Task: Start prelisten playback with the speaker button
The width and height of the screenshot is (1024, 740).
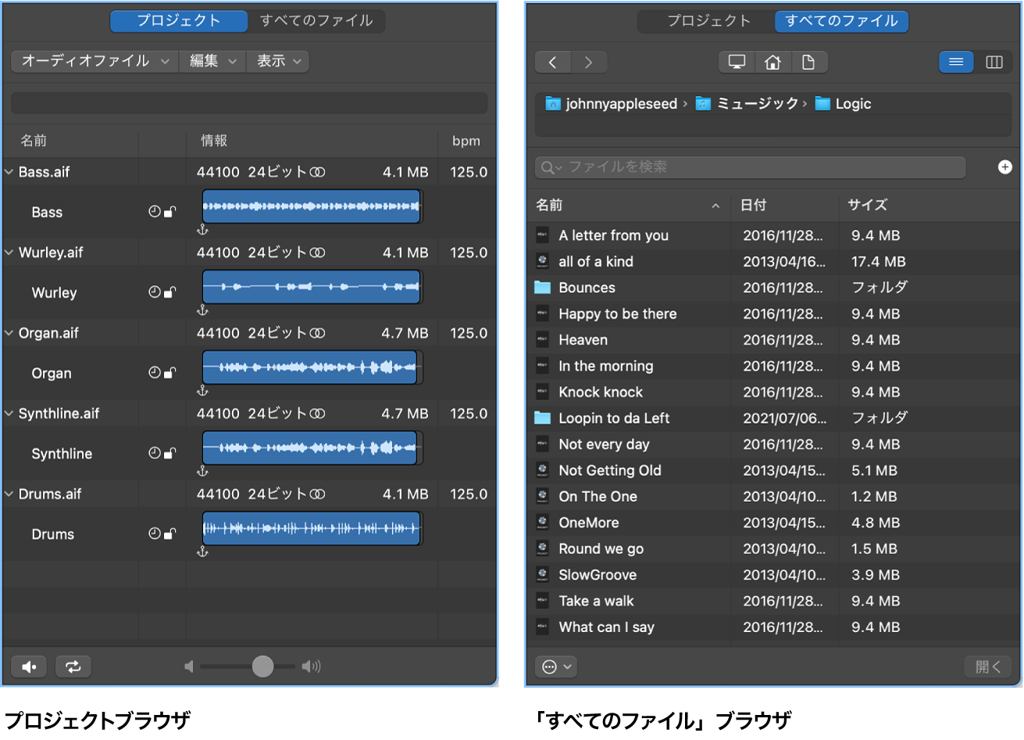Action: (29, 667)
